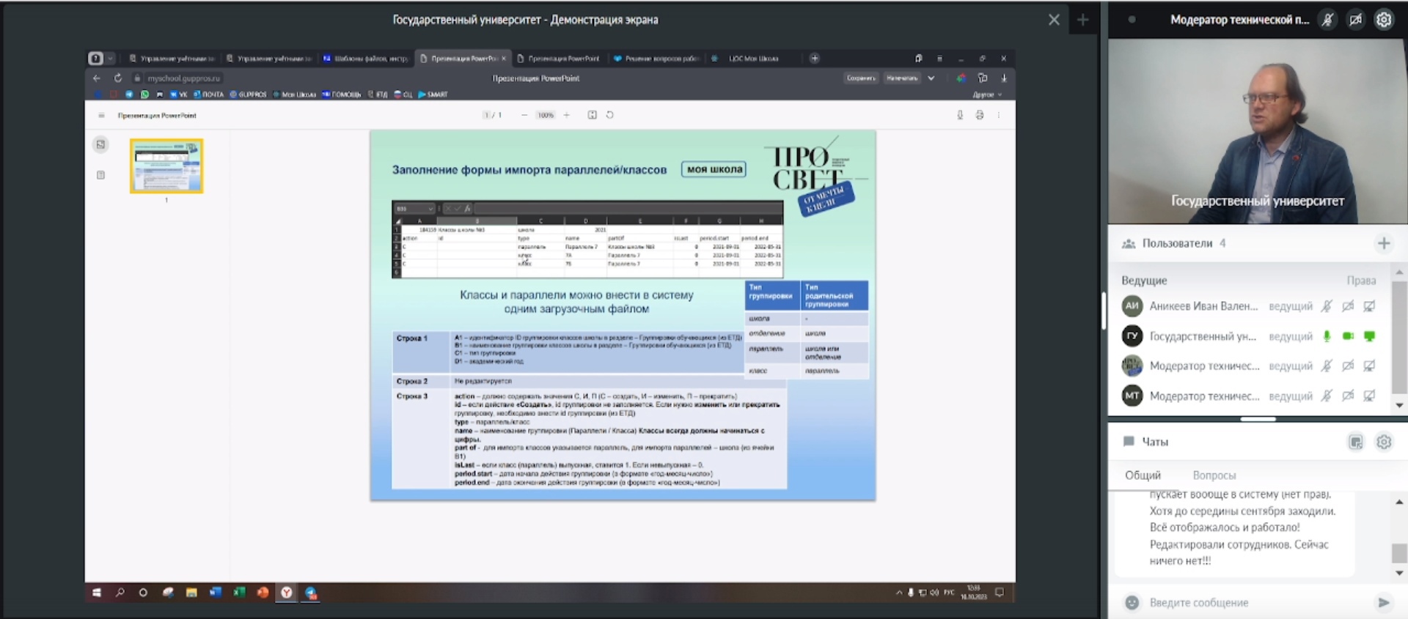Click the chat export icon next to Чаты
Image resolution: width=1408 pixels, height=619 pixels.
pyautogui.click(x=1356, y=442)
